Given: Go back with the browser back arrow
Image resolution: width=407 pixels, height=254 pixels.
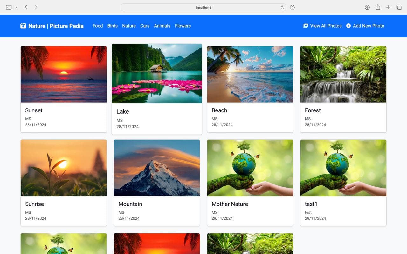Looking at the screenshot, I should coord(26,7).
